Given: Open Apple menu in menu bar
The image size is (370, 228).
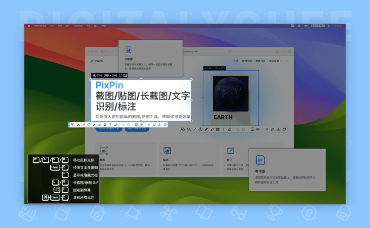Looking at the screenshot, I should point(29,26).
